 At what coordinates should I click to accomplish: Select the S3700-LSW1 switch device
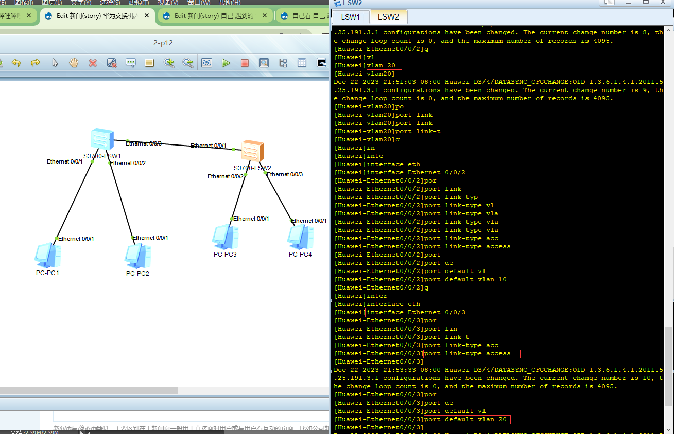(x=102, y=139)
